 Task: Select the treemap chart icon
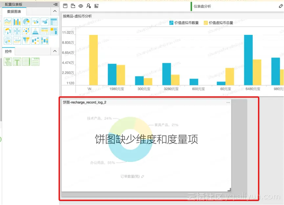[54, 31]
